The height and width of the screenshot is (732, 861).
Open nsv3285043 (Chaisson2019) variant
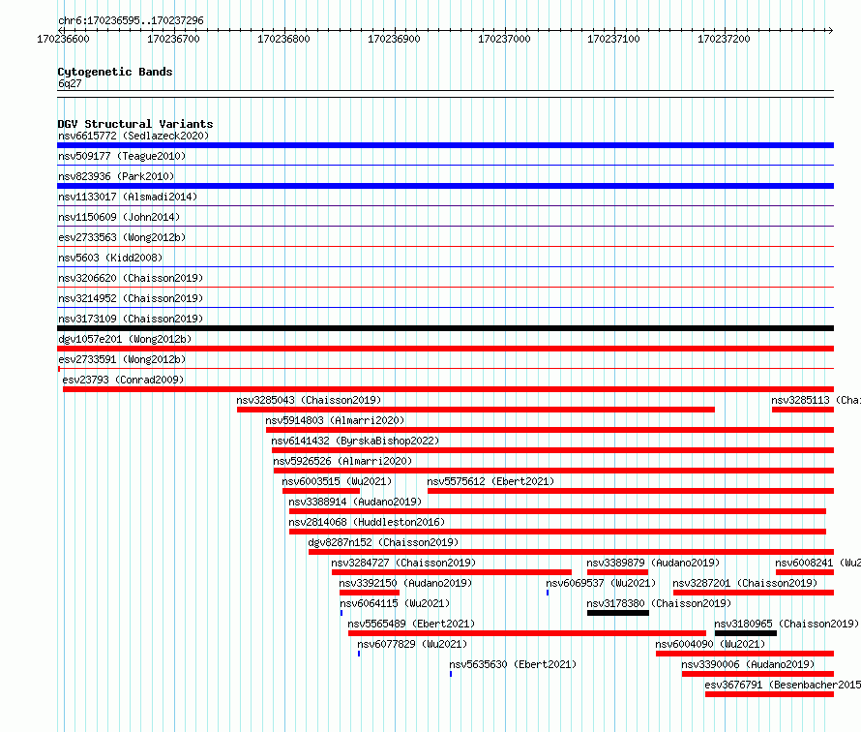(309, 400)
